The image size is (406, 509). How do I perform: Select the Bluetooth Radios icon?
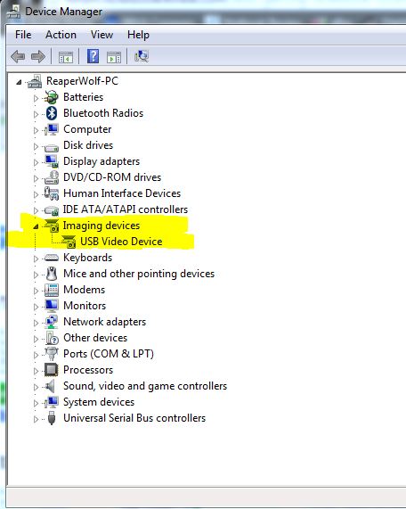[x=52, y=113]
